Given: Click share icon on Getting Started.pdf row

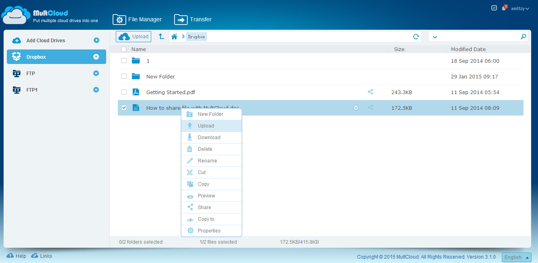Looking at the screenshot, I should point(370,92).
